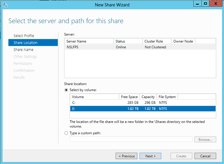Maximize the New Share Wizard window
Screen dimensions: 224x164
(205, 4)
